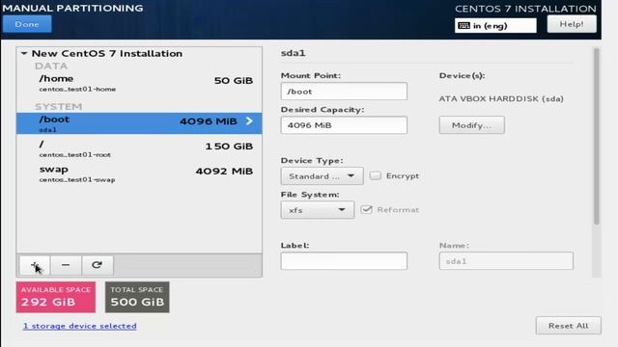
Task: Click the Done button
Action: [27, 24]
